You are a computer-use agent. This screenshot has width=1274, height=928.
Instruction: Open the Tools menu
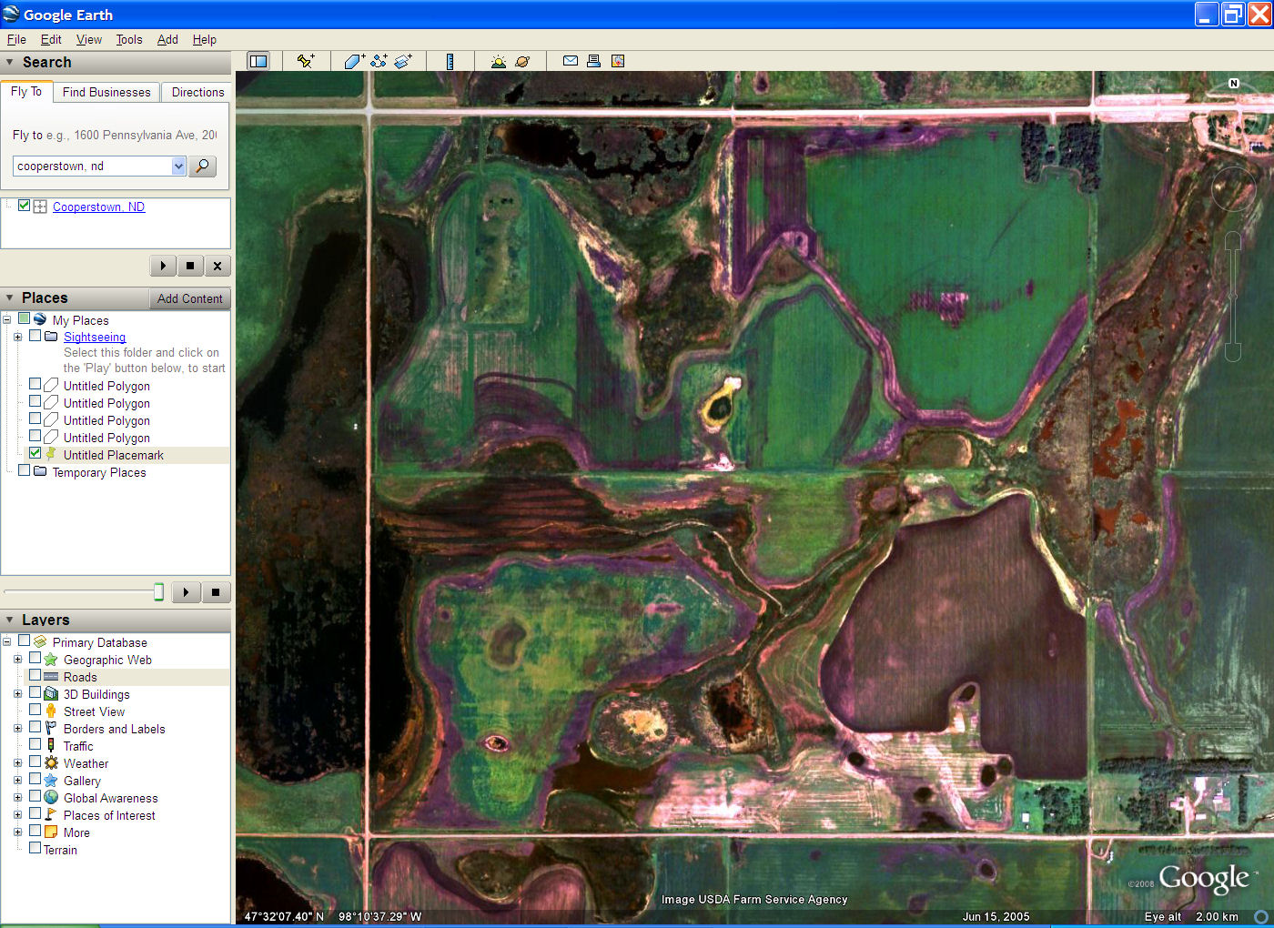tap(129, 39)
